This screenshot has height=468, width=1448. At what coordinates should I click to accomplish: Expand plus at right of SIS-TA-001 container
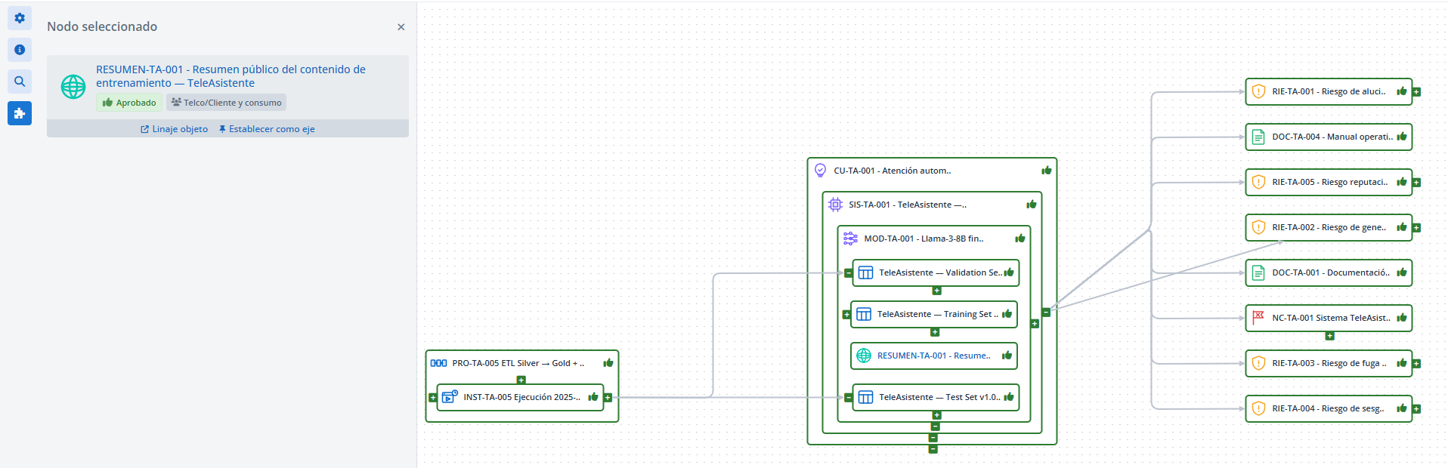coord(1035,324)
